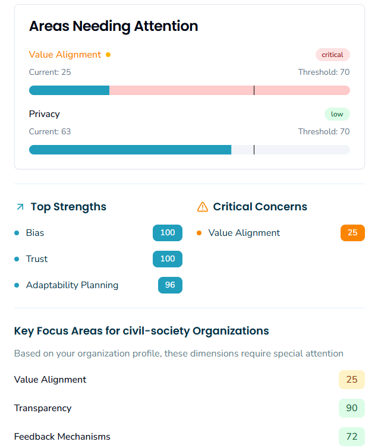Image resolution: width=378 pixels, height=448 pixels.
Task: Click the Adaptability Planning score 96
Action: 170,285
